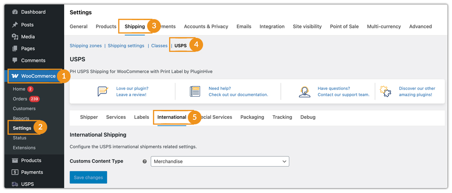Open the Orders submenu item
This screenshot has width=452, height=193.
tap(20, 99)
